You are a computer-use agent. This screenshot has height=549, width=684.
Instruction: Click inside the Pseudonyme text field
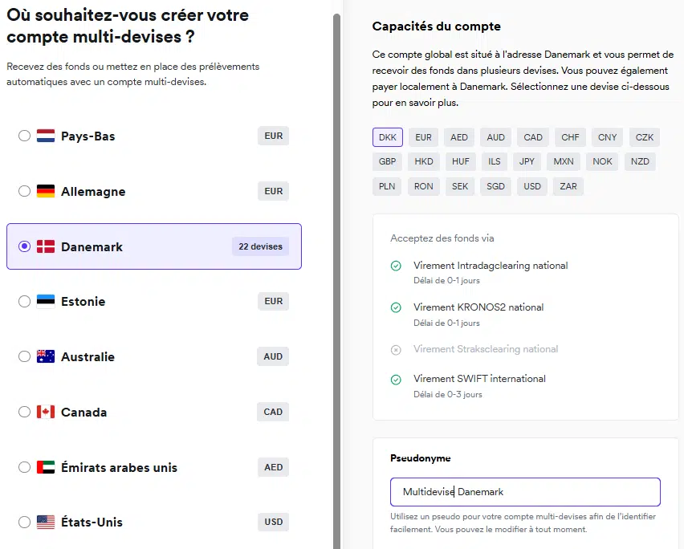(x=525, y=491)
